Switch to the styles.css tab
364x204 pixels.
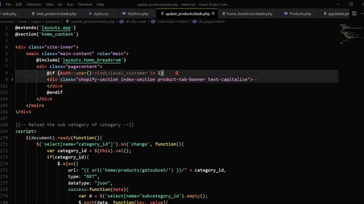pos(101,14)
